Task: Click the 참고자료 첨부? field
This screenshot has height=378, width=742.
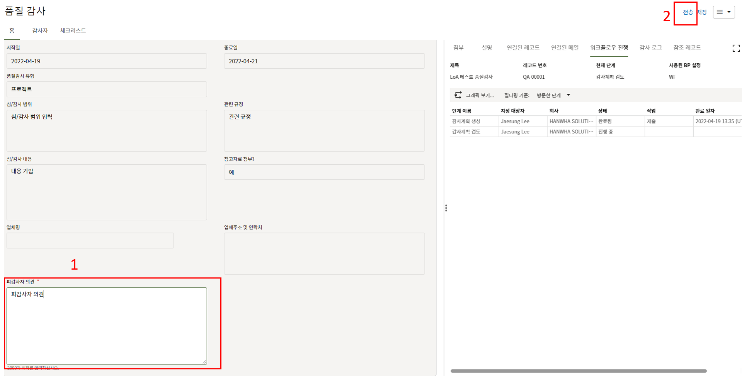Action: click(324, 172)
